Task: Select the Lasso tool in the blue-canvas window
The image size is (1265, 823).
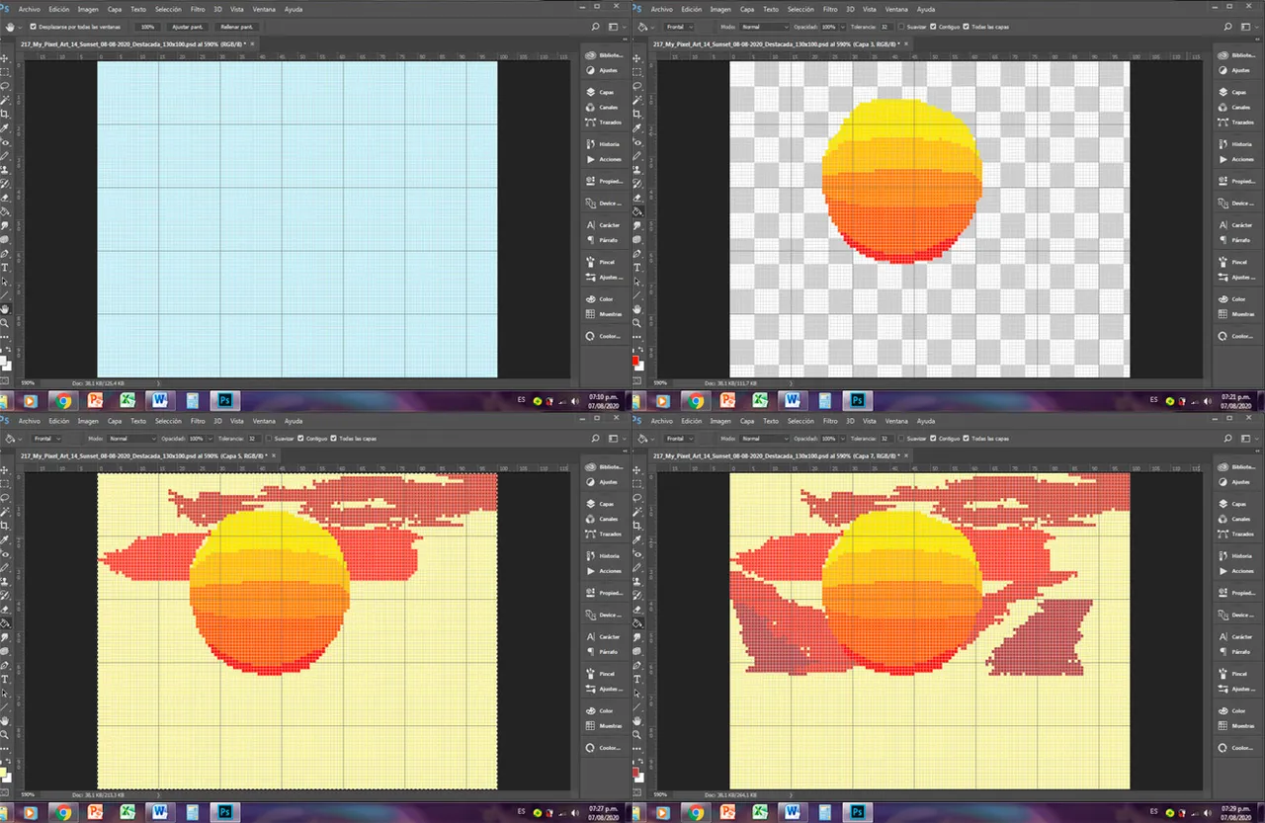Action: click(5, 87)
